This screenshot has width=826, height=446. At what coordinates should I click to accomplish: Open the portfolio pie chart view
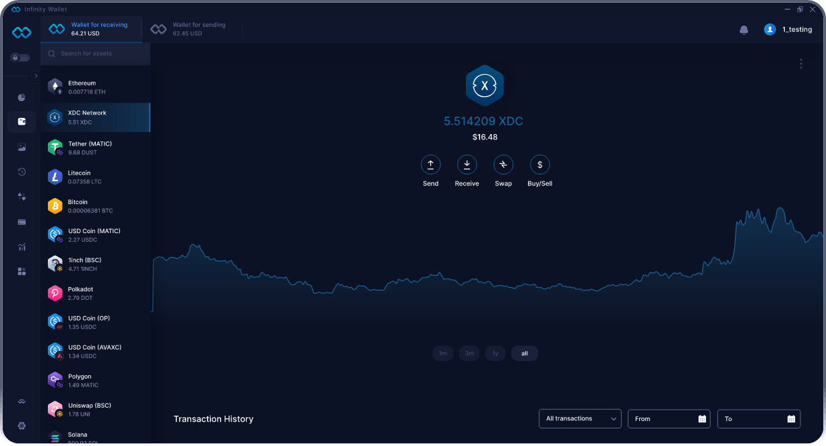coord(22,98)
